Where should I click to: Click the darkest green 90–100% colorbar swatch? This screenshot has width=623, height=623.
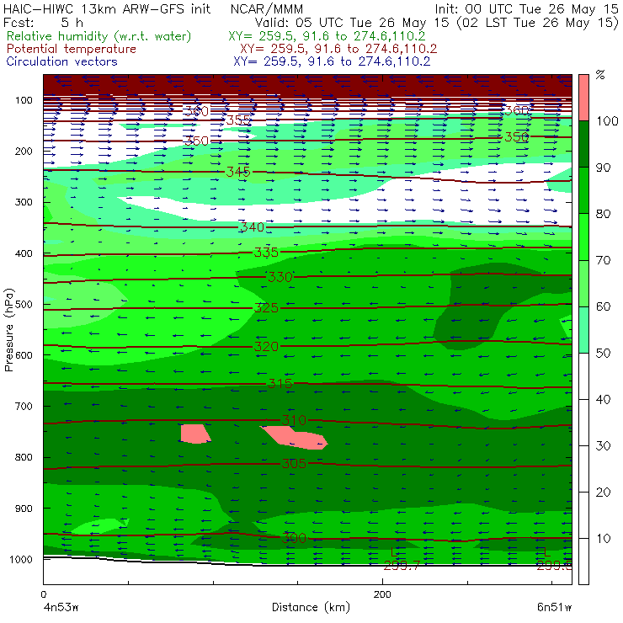[583, 144]
